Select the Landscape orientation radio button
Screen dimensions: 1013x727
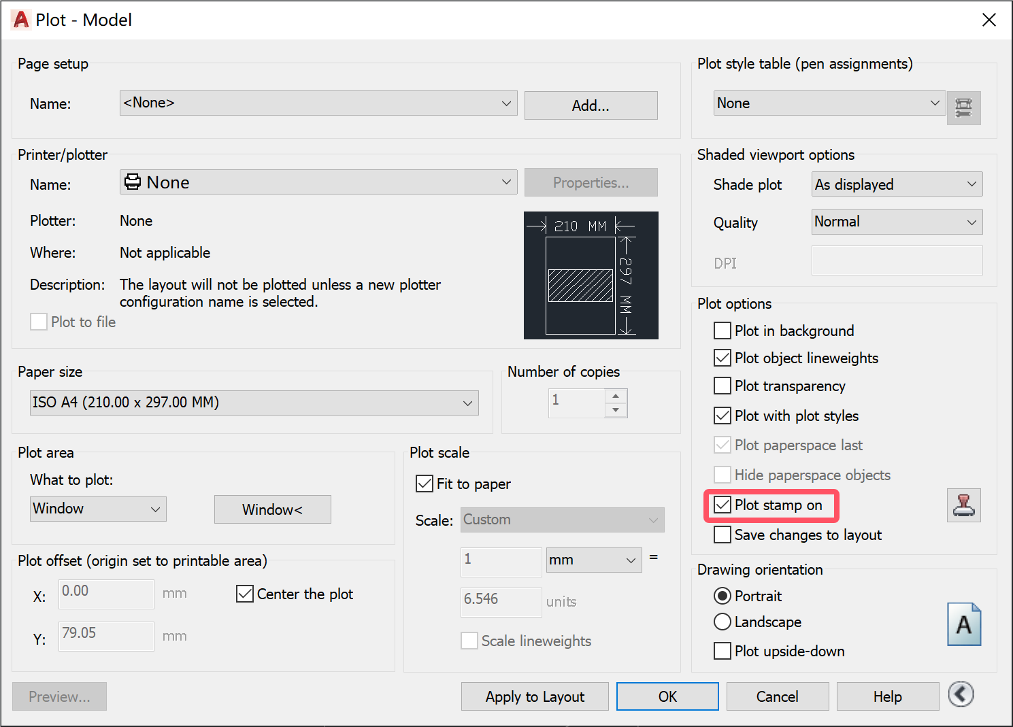coord(722,622)
